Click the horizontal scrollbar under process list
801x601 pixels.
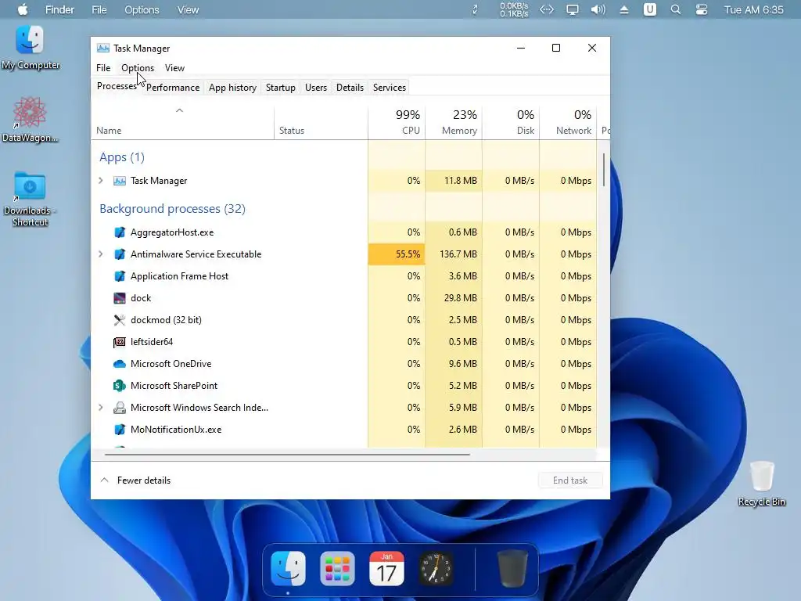point(287,454)
